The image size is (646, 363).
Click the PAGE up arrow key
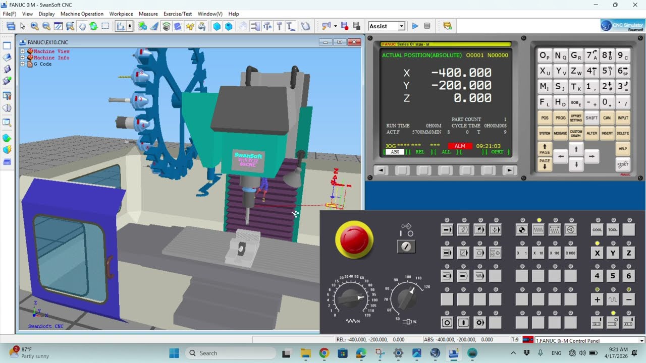545,149
